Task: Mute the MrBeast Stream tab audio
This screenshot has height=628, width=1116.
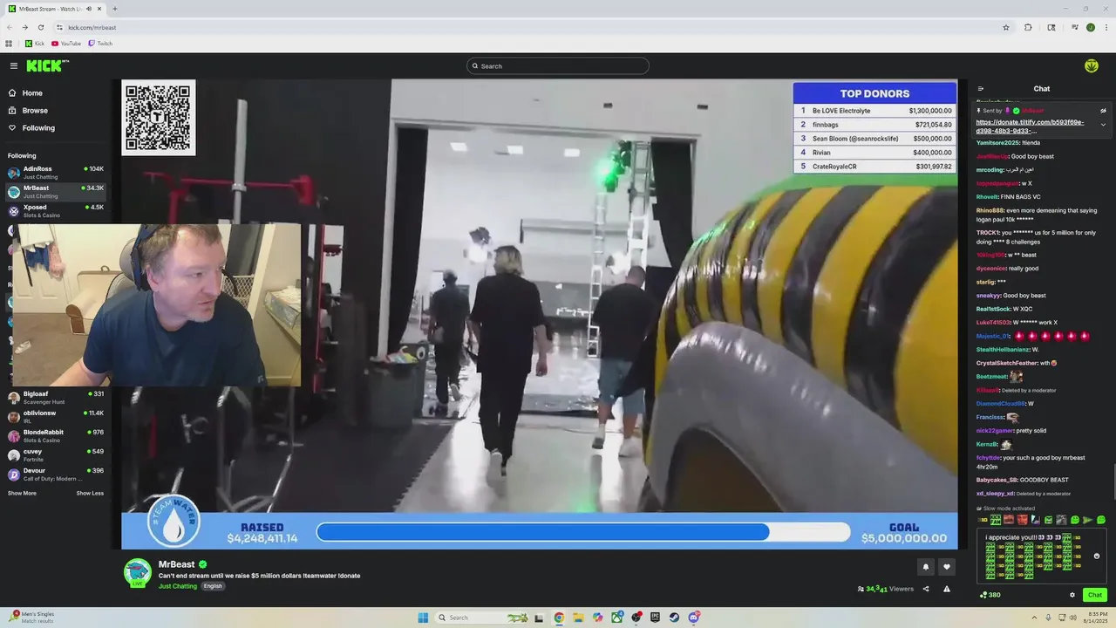Action: (x=88, y=9)
